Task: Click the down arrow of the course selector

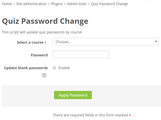Action: (156, 42)
